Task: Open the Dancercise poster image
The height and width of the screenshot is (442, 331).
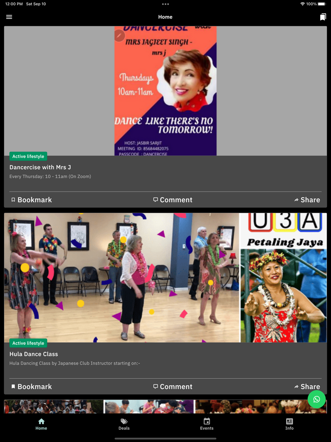Action: click(x=165, y=91)
